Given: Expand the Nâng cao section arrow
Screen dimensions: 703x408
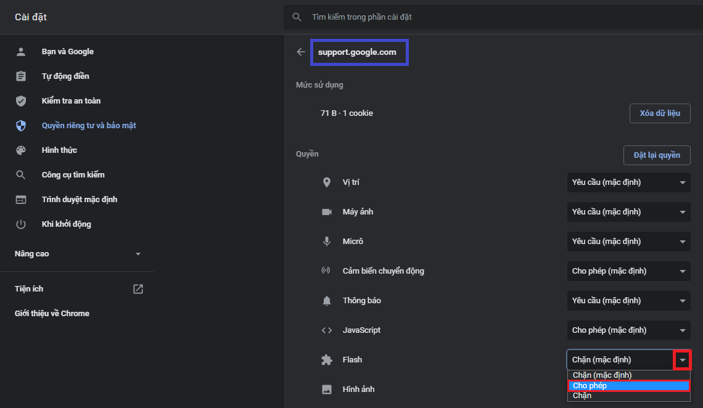Looking at the screenshot, I should (138, 254).
